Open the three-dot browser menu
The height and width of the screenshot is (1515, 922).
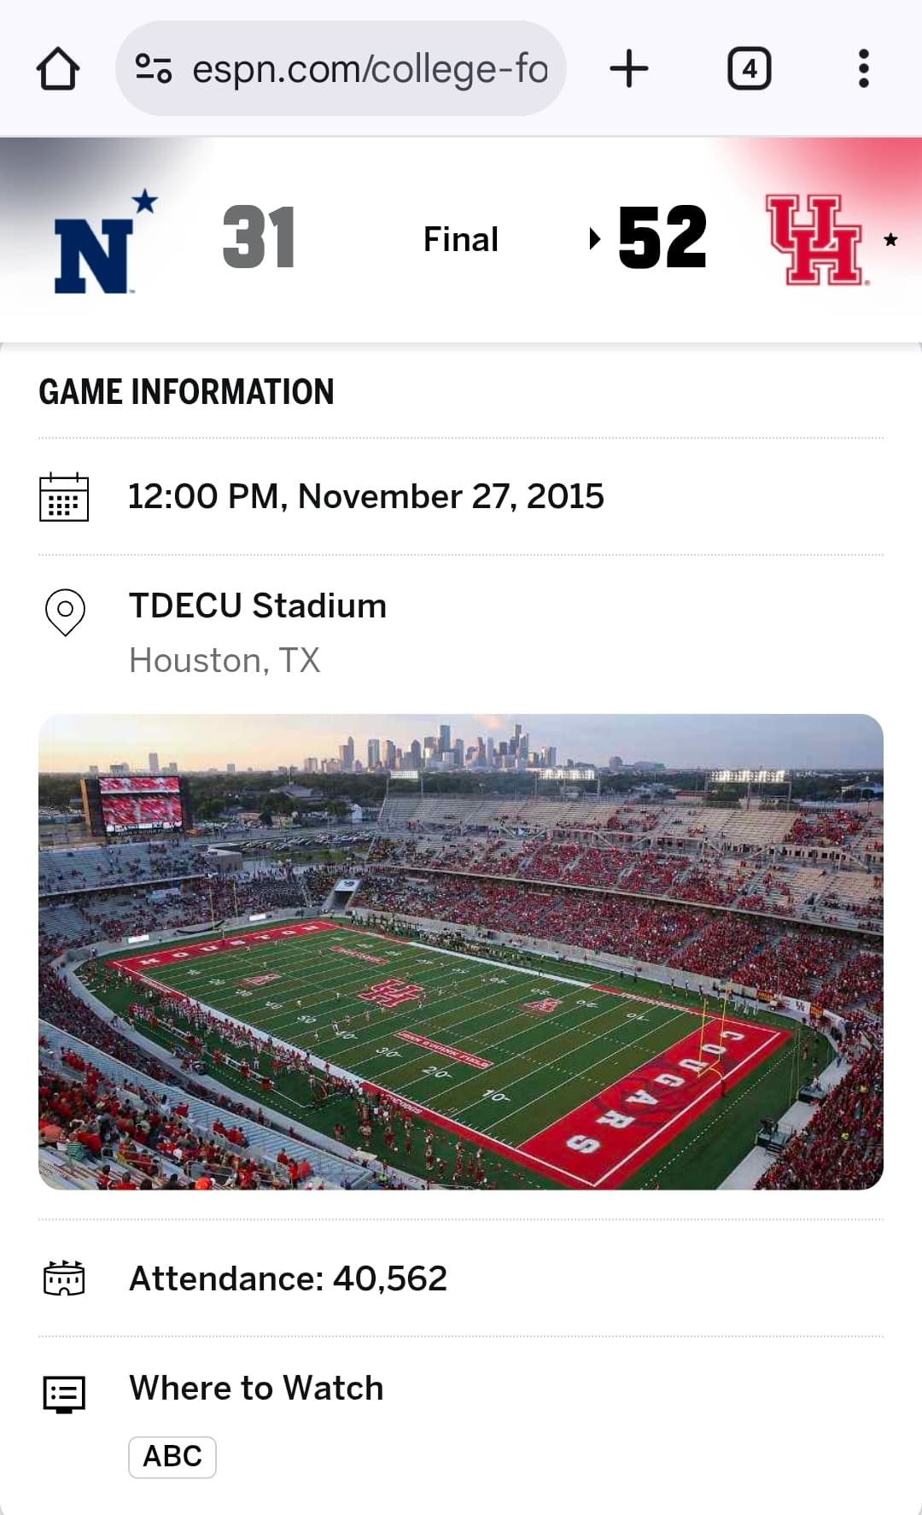click(x=863, y=68)
